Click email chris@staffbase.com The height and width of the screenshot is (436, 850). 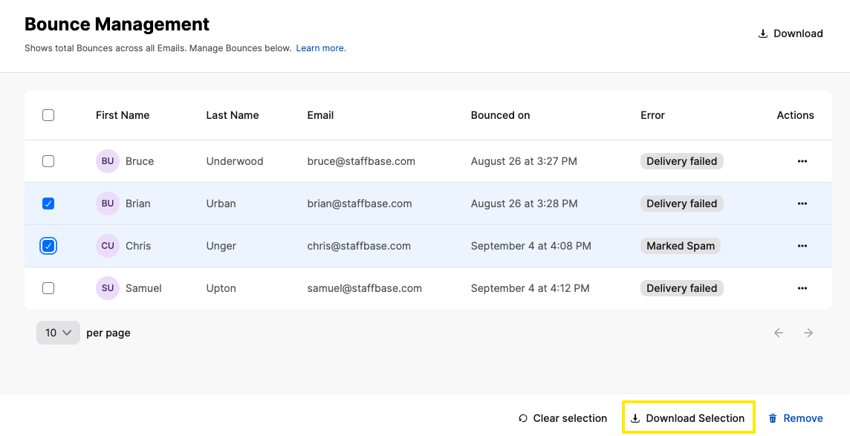[359, 246]
